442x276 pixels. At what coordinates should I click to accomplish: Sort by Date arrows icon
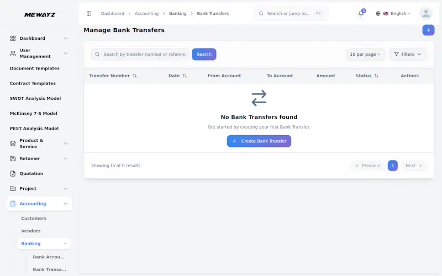[185, 76]
